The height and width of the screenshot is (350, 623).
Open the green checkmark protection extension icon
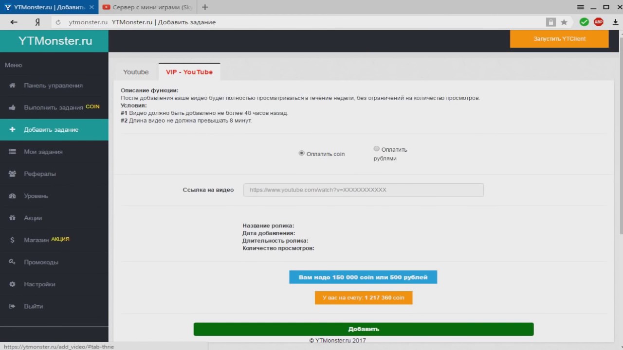(584, 22)
